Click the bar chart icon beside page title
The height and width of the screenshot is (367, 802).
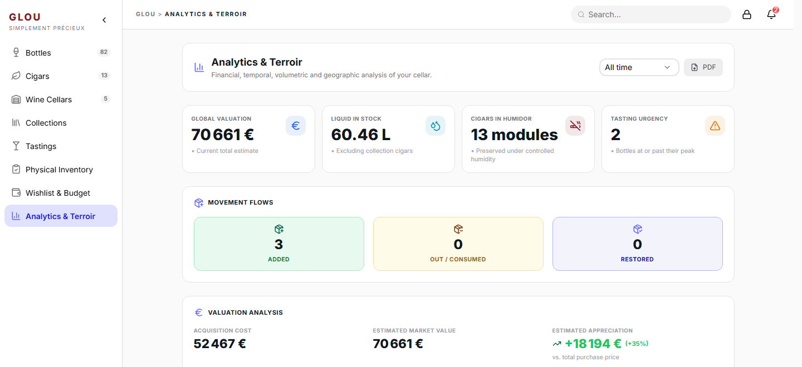(x=199, y=67)
